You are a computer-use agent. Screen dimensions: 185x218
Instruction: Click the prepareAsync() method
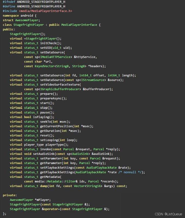(x=53, y=98)
